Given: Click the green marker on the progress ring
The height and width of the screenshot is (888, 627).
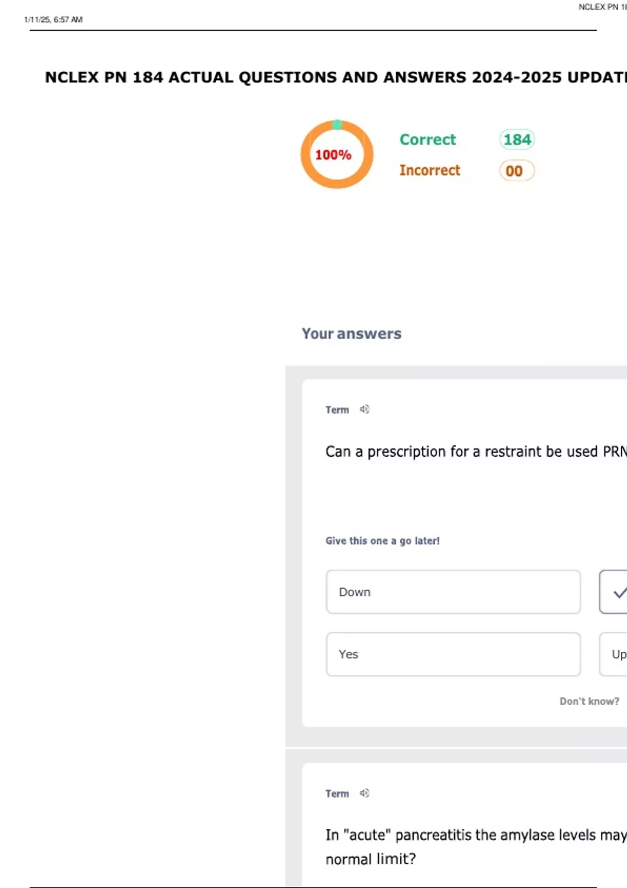Looking at the screenshot, I should point(337,124).
